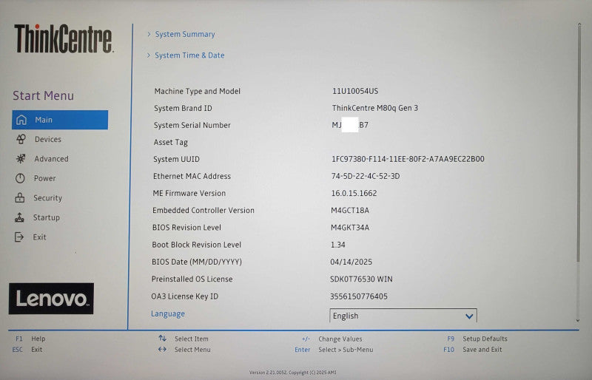Click machine type value 11U10054US
592x380 pixels.
point(355,91)
